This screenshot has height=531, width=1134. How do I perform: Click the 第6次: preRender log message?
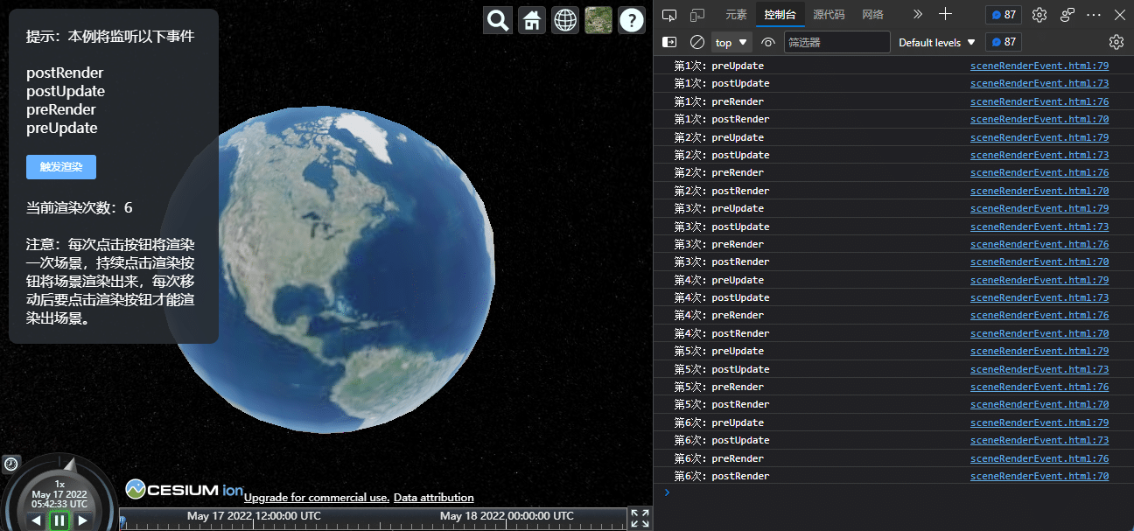[x=719, y=458]
